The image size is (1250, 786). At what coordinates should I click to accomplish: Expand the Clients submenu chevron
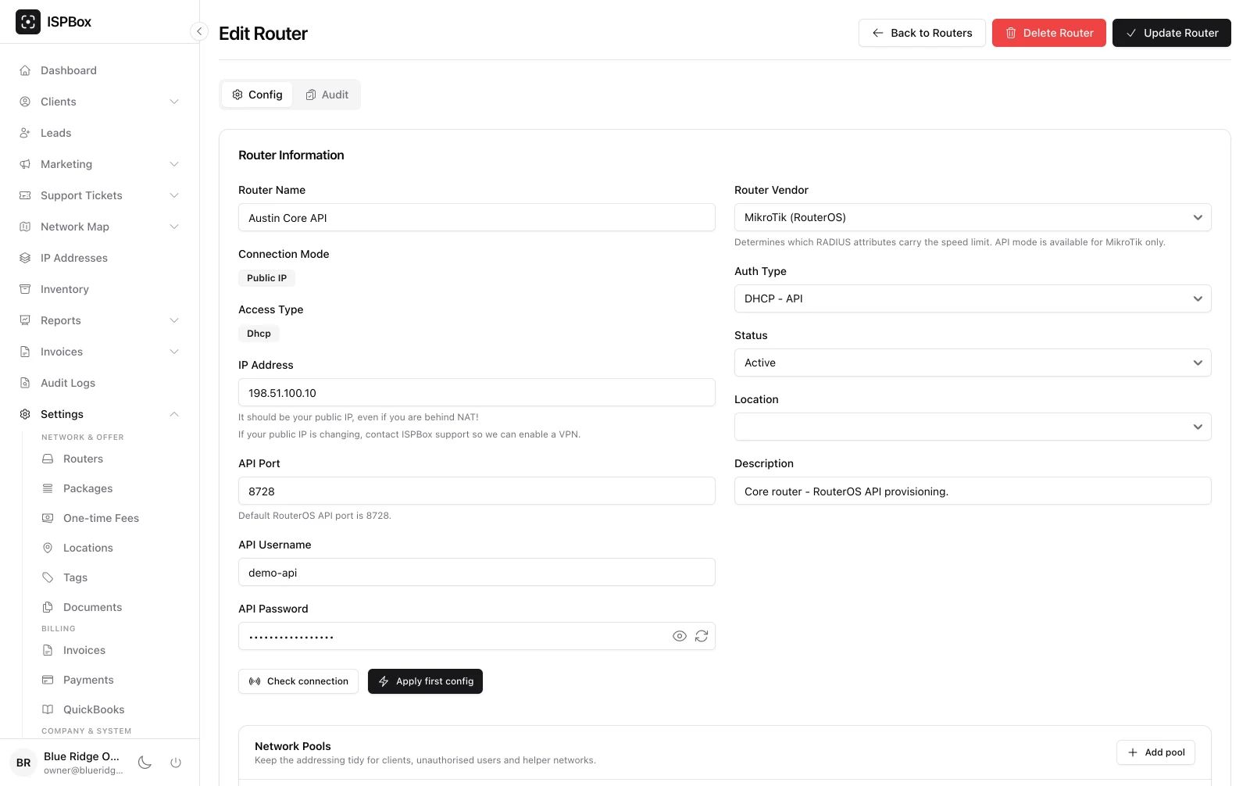(174, 102)
